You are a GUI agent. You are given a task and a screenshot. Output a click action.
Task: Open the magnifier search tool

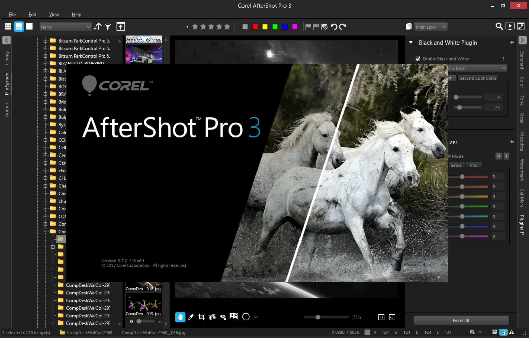point(499,26)
